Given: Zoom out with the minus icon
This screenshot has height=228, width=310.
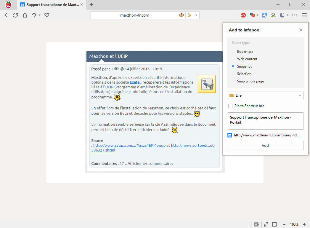Looking at the screenshot, I should 284,224.
